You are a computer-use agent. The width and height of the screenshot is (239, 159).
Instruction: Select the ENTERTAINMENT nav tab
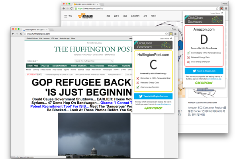point(60,66)
